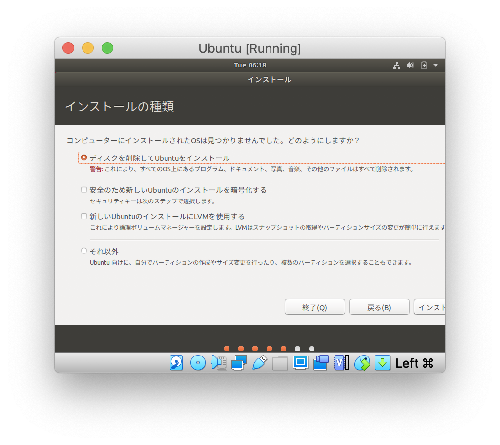Open the optical drive status icon

coord(198,363)
